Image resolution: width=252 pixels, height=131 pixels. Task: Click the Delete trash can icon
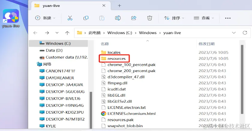point(150,18)
